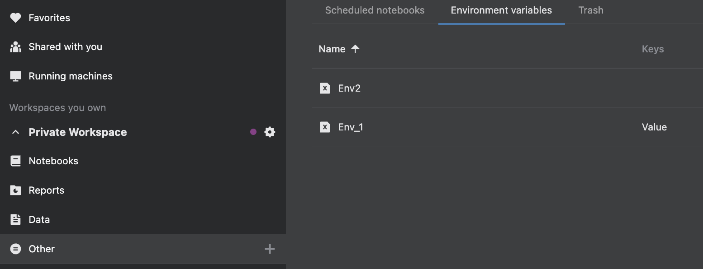
Task: Open Private Workspace settings gear
Action: (270, 132)
